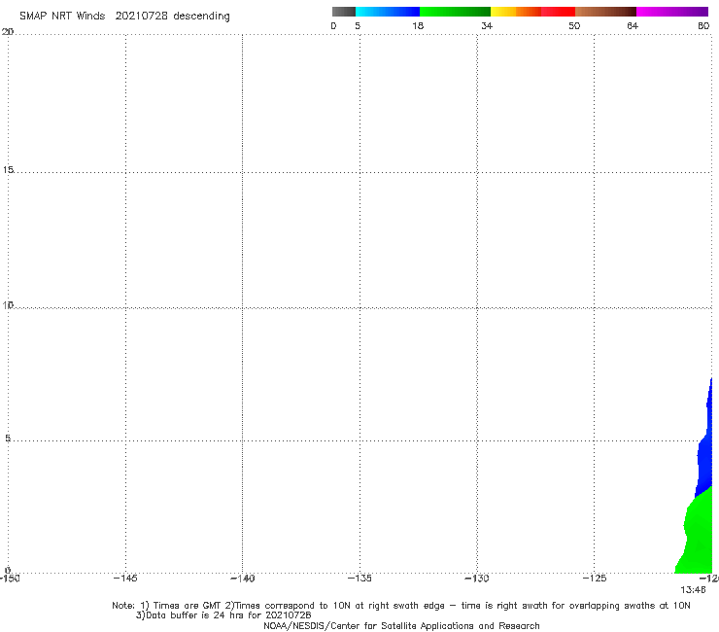This screenshot has width=719, height=632.
Task: Click the green segment of the color bar
Action: click(455, 12)
